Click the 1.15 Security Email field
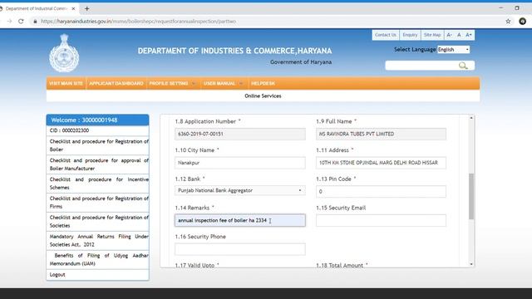 tap(381, 220)
